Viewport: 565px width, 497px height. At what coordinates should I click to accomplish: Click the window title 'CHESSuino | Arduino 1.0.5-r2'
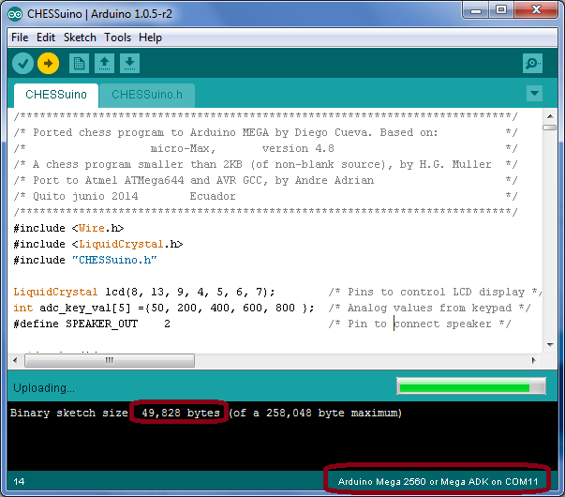click(x=99, y=14)
